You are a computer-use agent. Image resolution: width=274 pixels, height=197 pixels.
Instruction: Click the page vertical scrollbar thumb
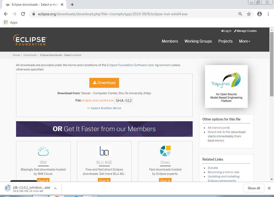[x=272, y=64]
